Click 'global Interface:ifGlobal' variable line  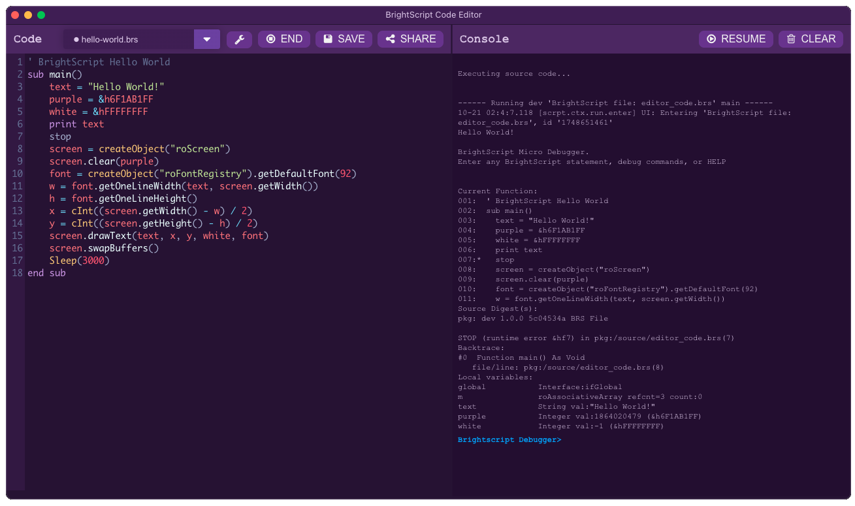[x=540, y=387]
